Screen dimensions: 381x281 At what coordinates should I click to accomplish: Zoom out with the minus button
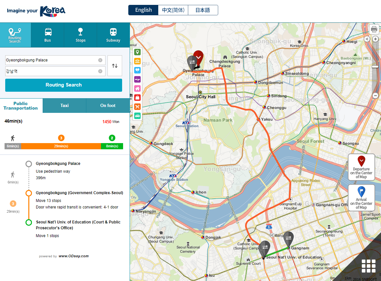375,96
